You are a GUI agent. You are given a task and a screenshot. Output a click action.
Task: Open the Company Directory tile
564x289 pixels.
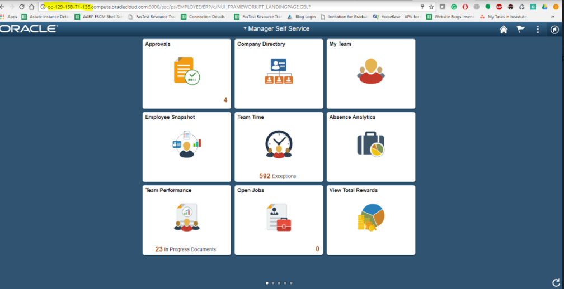click(x=279, y=74)
